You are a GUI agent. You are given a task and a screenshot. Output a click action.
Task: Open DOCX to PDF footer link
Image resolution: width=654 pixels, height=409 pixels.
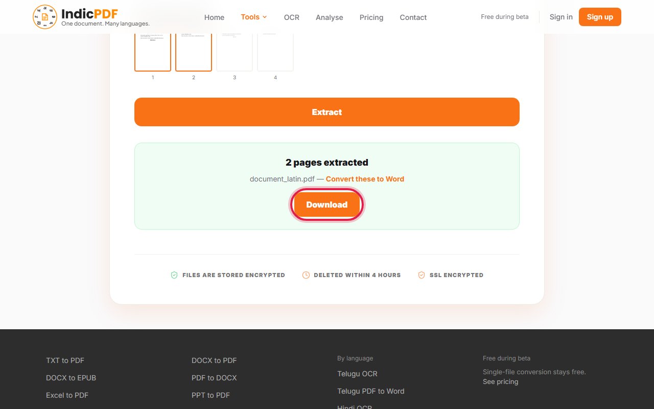pyautogui.click(x=214, y=360)
